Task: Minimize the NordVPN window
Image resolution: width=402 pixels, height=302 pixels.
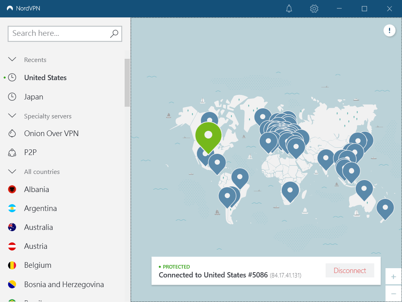Action: point(339,8)
